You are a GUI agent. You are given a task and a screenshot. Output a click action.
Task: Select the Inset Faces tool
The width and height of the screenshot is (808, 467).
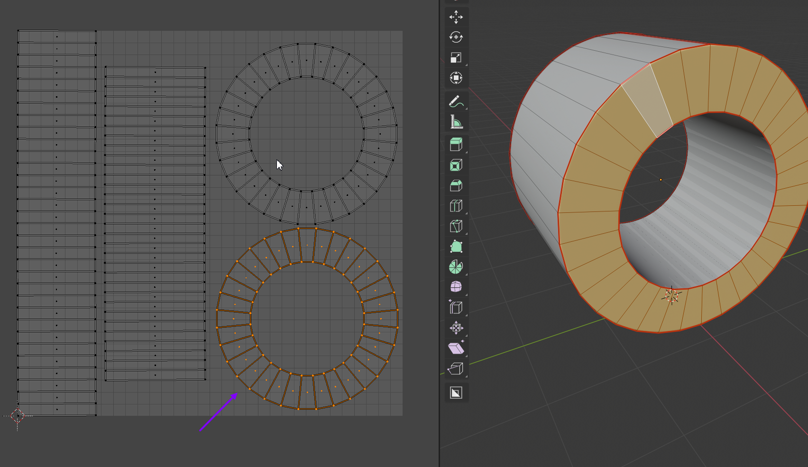tap(456, 165)
